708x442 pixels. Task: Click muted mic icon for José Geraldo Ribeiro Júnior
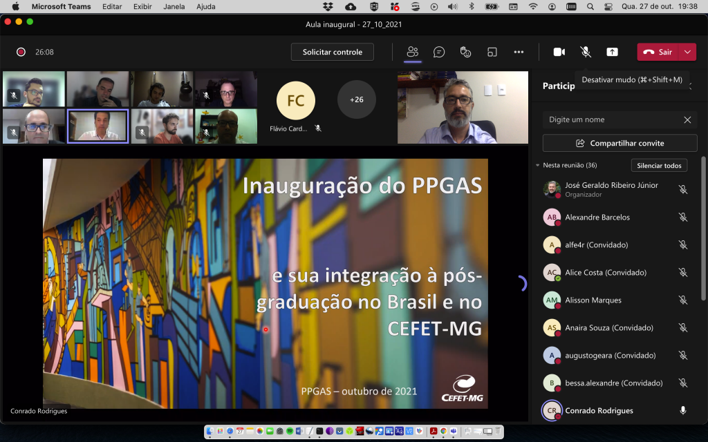(x=683, y=189)
